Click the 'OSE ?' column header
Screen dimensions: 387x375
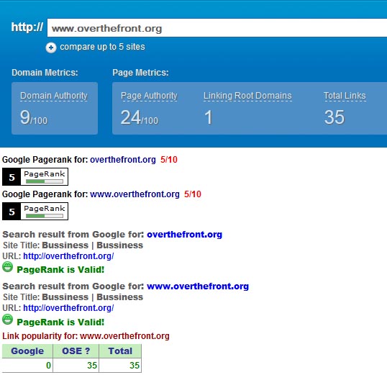(x=76, y=351)
